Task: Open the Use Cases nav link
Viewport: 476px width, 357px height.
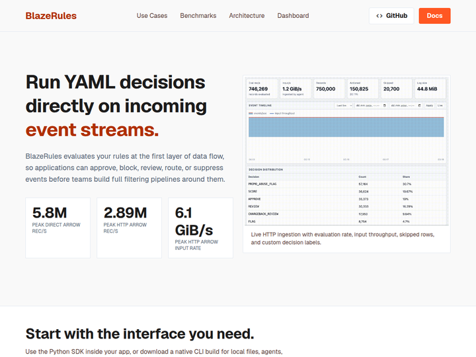Action: click(x=152, y=16)
